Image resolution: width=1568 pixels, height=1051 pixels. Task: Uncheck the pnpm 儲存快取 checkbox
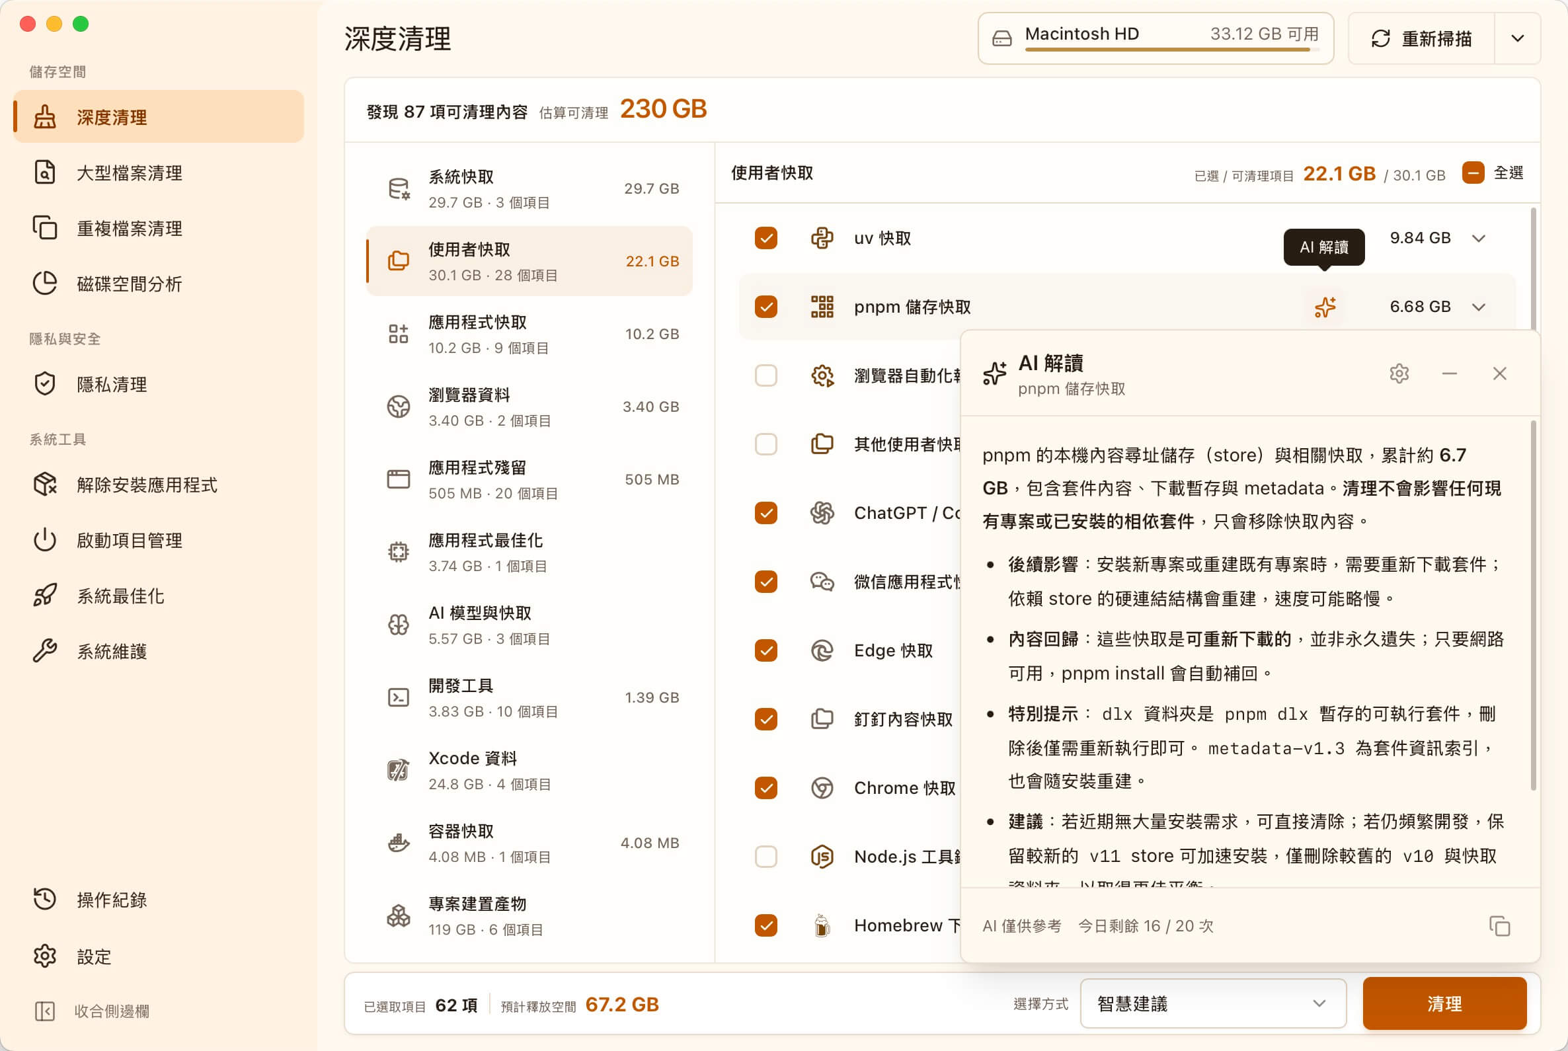click(x=765, y=307)
